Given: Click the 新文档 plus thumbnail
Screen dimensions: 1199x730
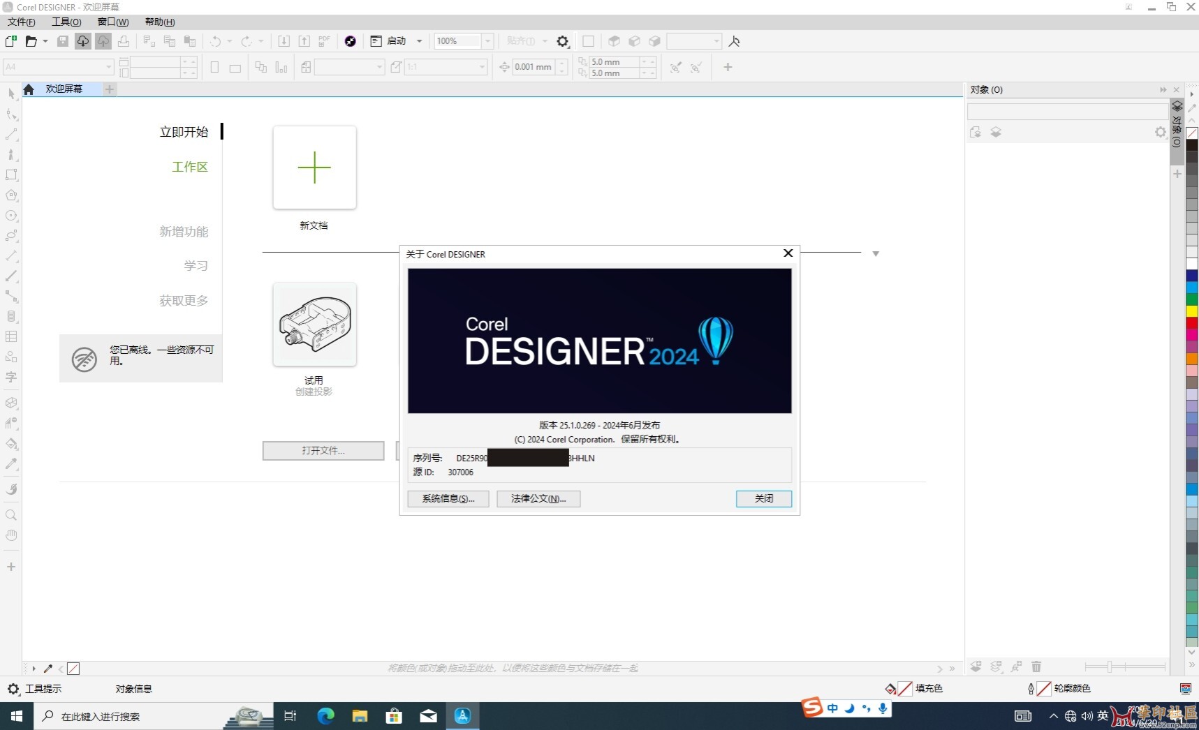Looking at the screenshot, I should pos(315,167).
